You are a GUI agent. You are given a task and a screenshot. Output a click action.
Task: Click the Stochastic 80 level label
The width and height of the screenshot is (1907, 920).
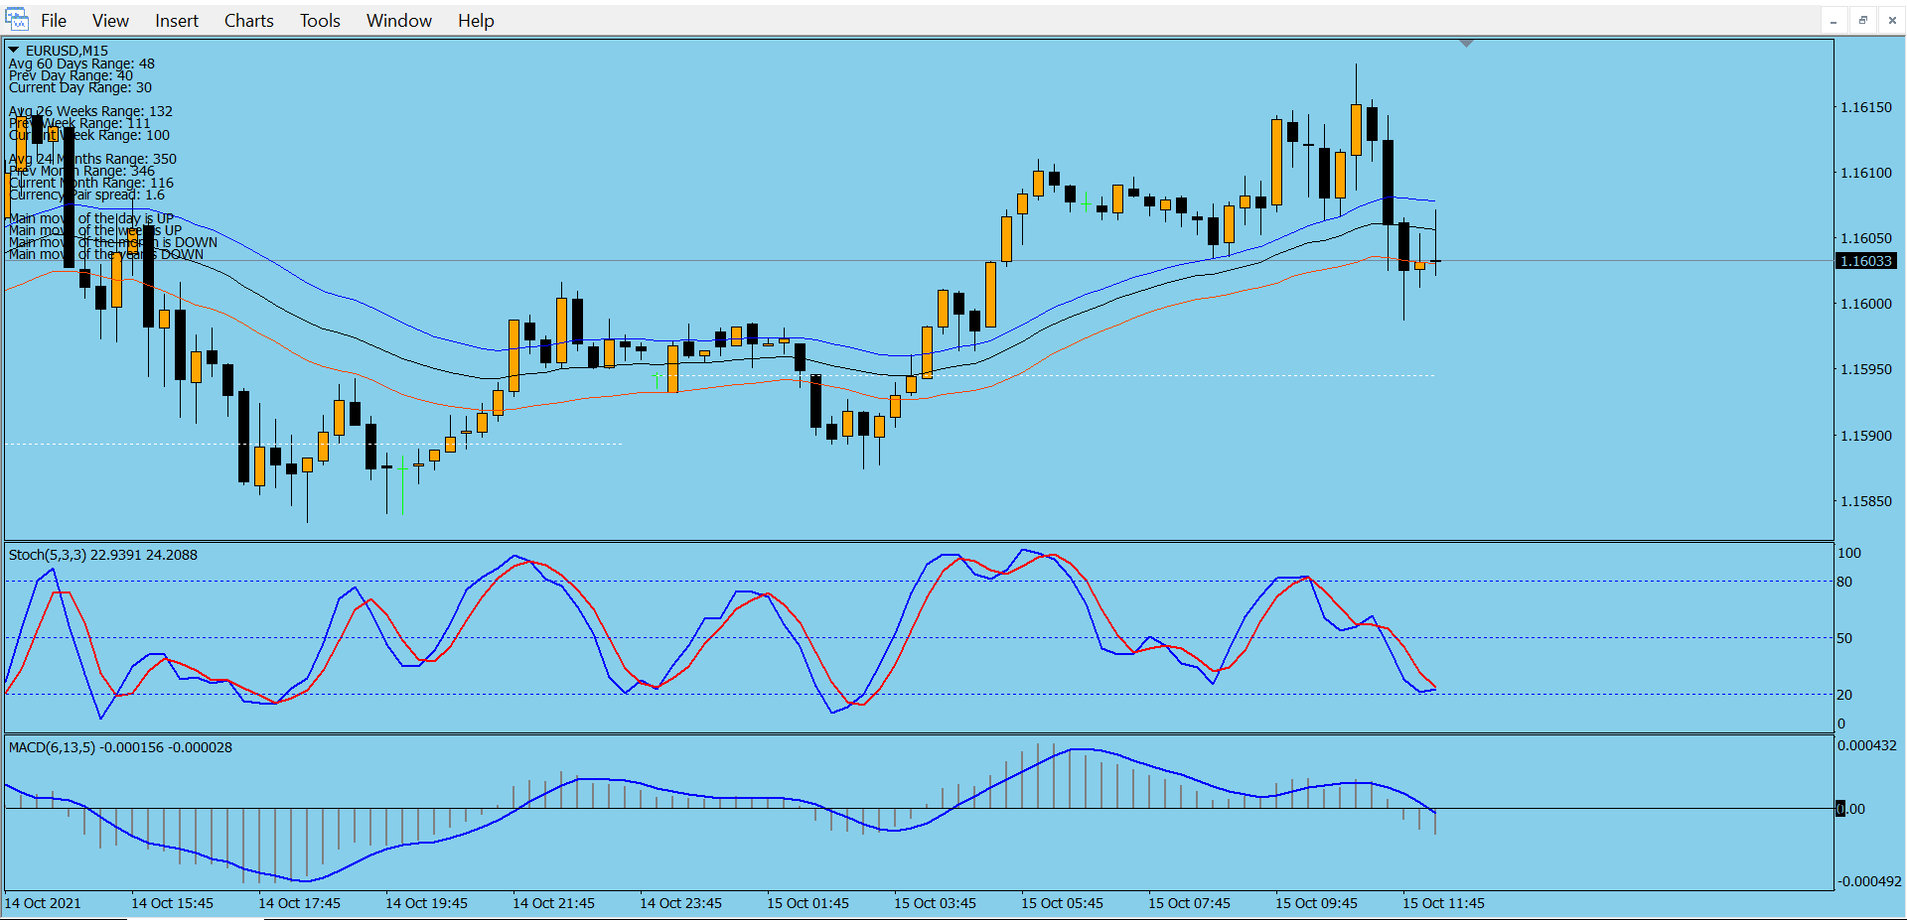click(1844, 582)
